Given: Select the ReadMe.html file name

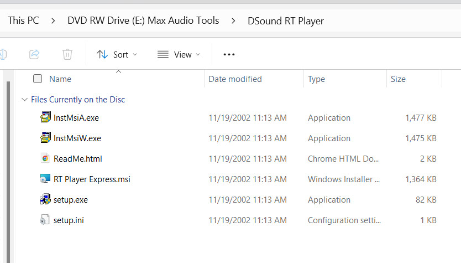Looking at the screenshot, I should pos(78,159).
